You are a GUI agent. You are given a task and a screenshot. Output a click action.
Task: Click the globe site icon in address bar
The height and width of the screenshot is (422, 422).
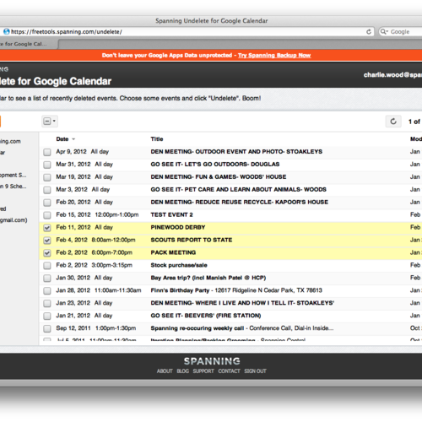click(7, 32)
